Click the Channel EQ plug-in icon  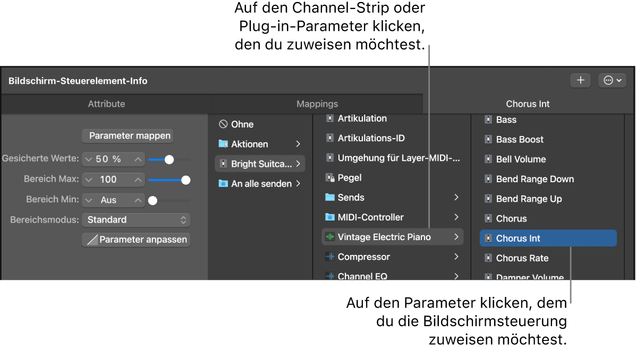pyautogui.click(x=330, y=276)
